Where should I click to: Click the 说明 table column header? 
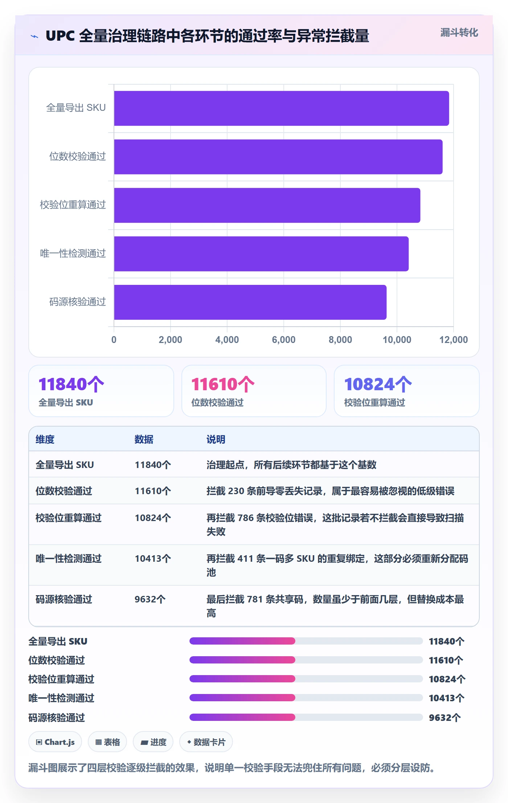(x=216, y=439)
